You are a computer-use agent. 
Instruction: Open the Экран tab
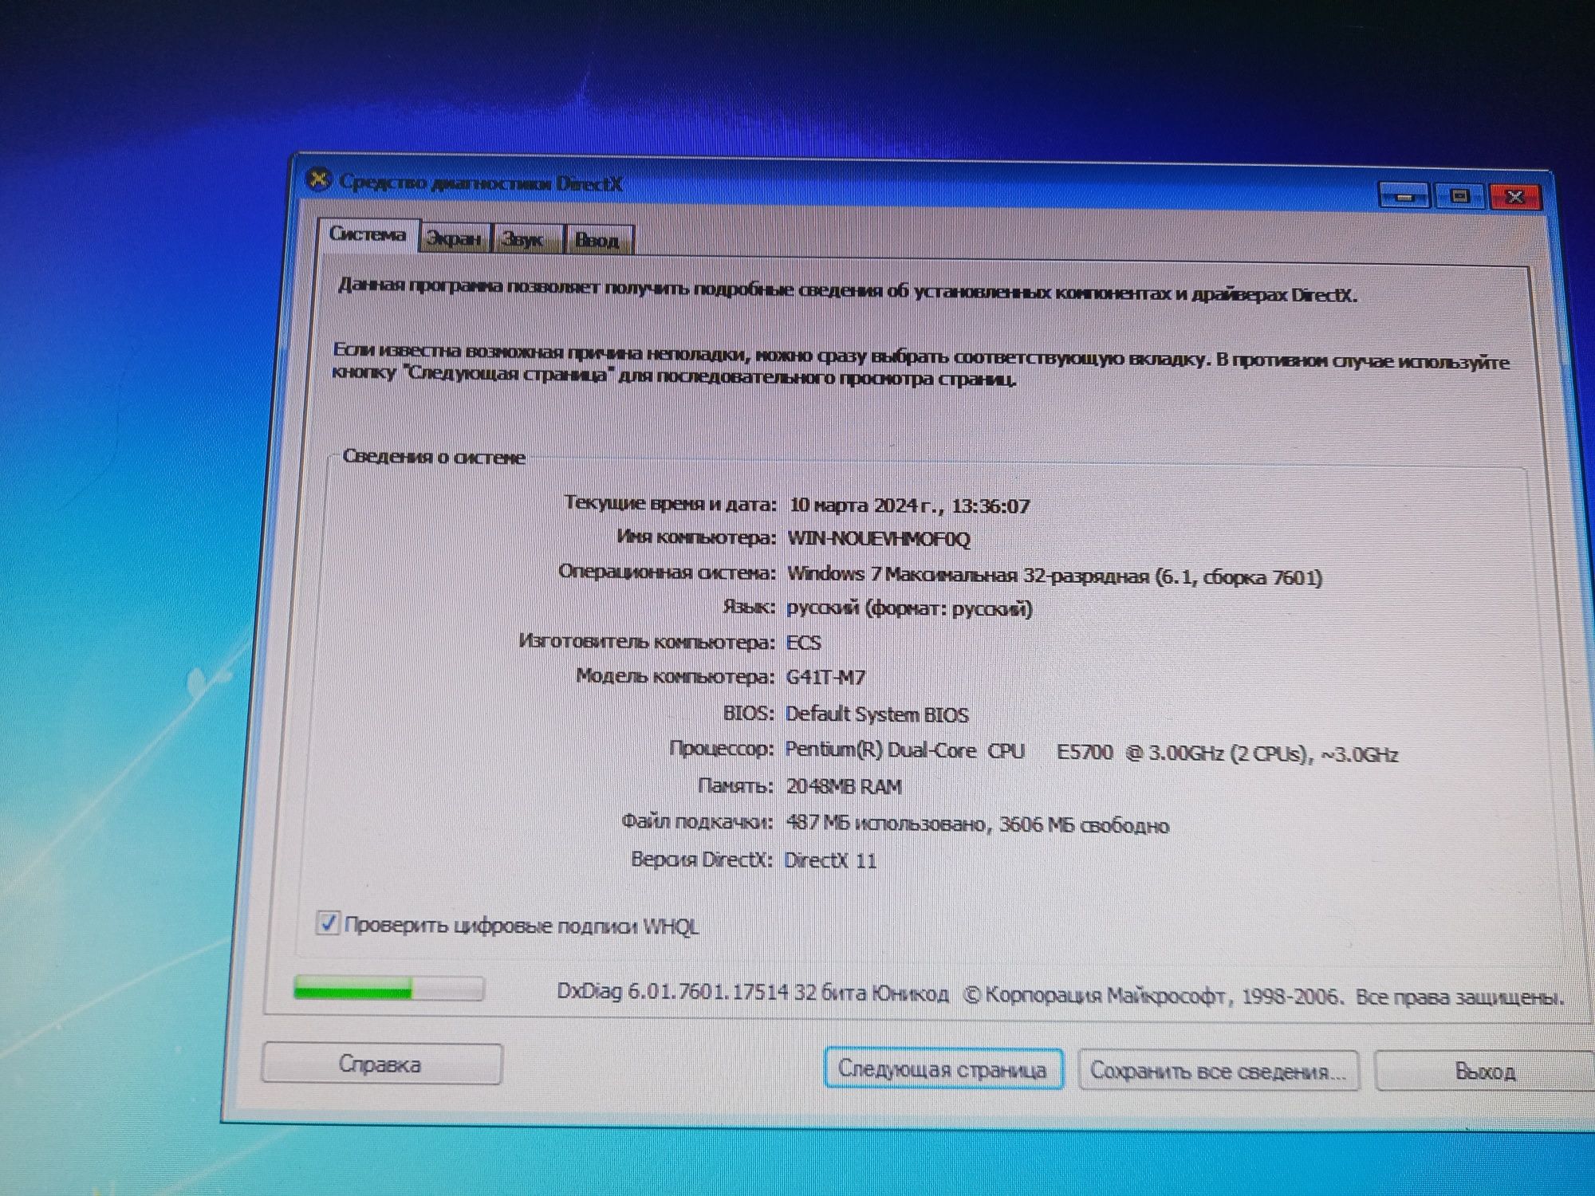(455, 238)
